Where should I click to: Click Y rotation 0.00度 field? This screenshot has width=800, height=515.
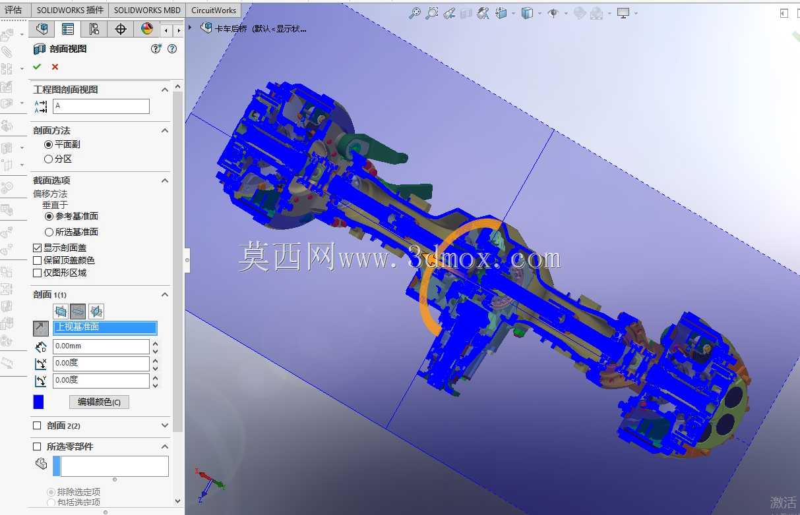tap(101, 381)
